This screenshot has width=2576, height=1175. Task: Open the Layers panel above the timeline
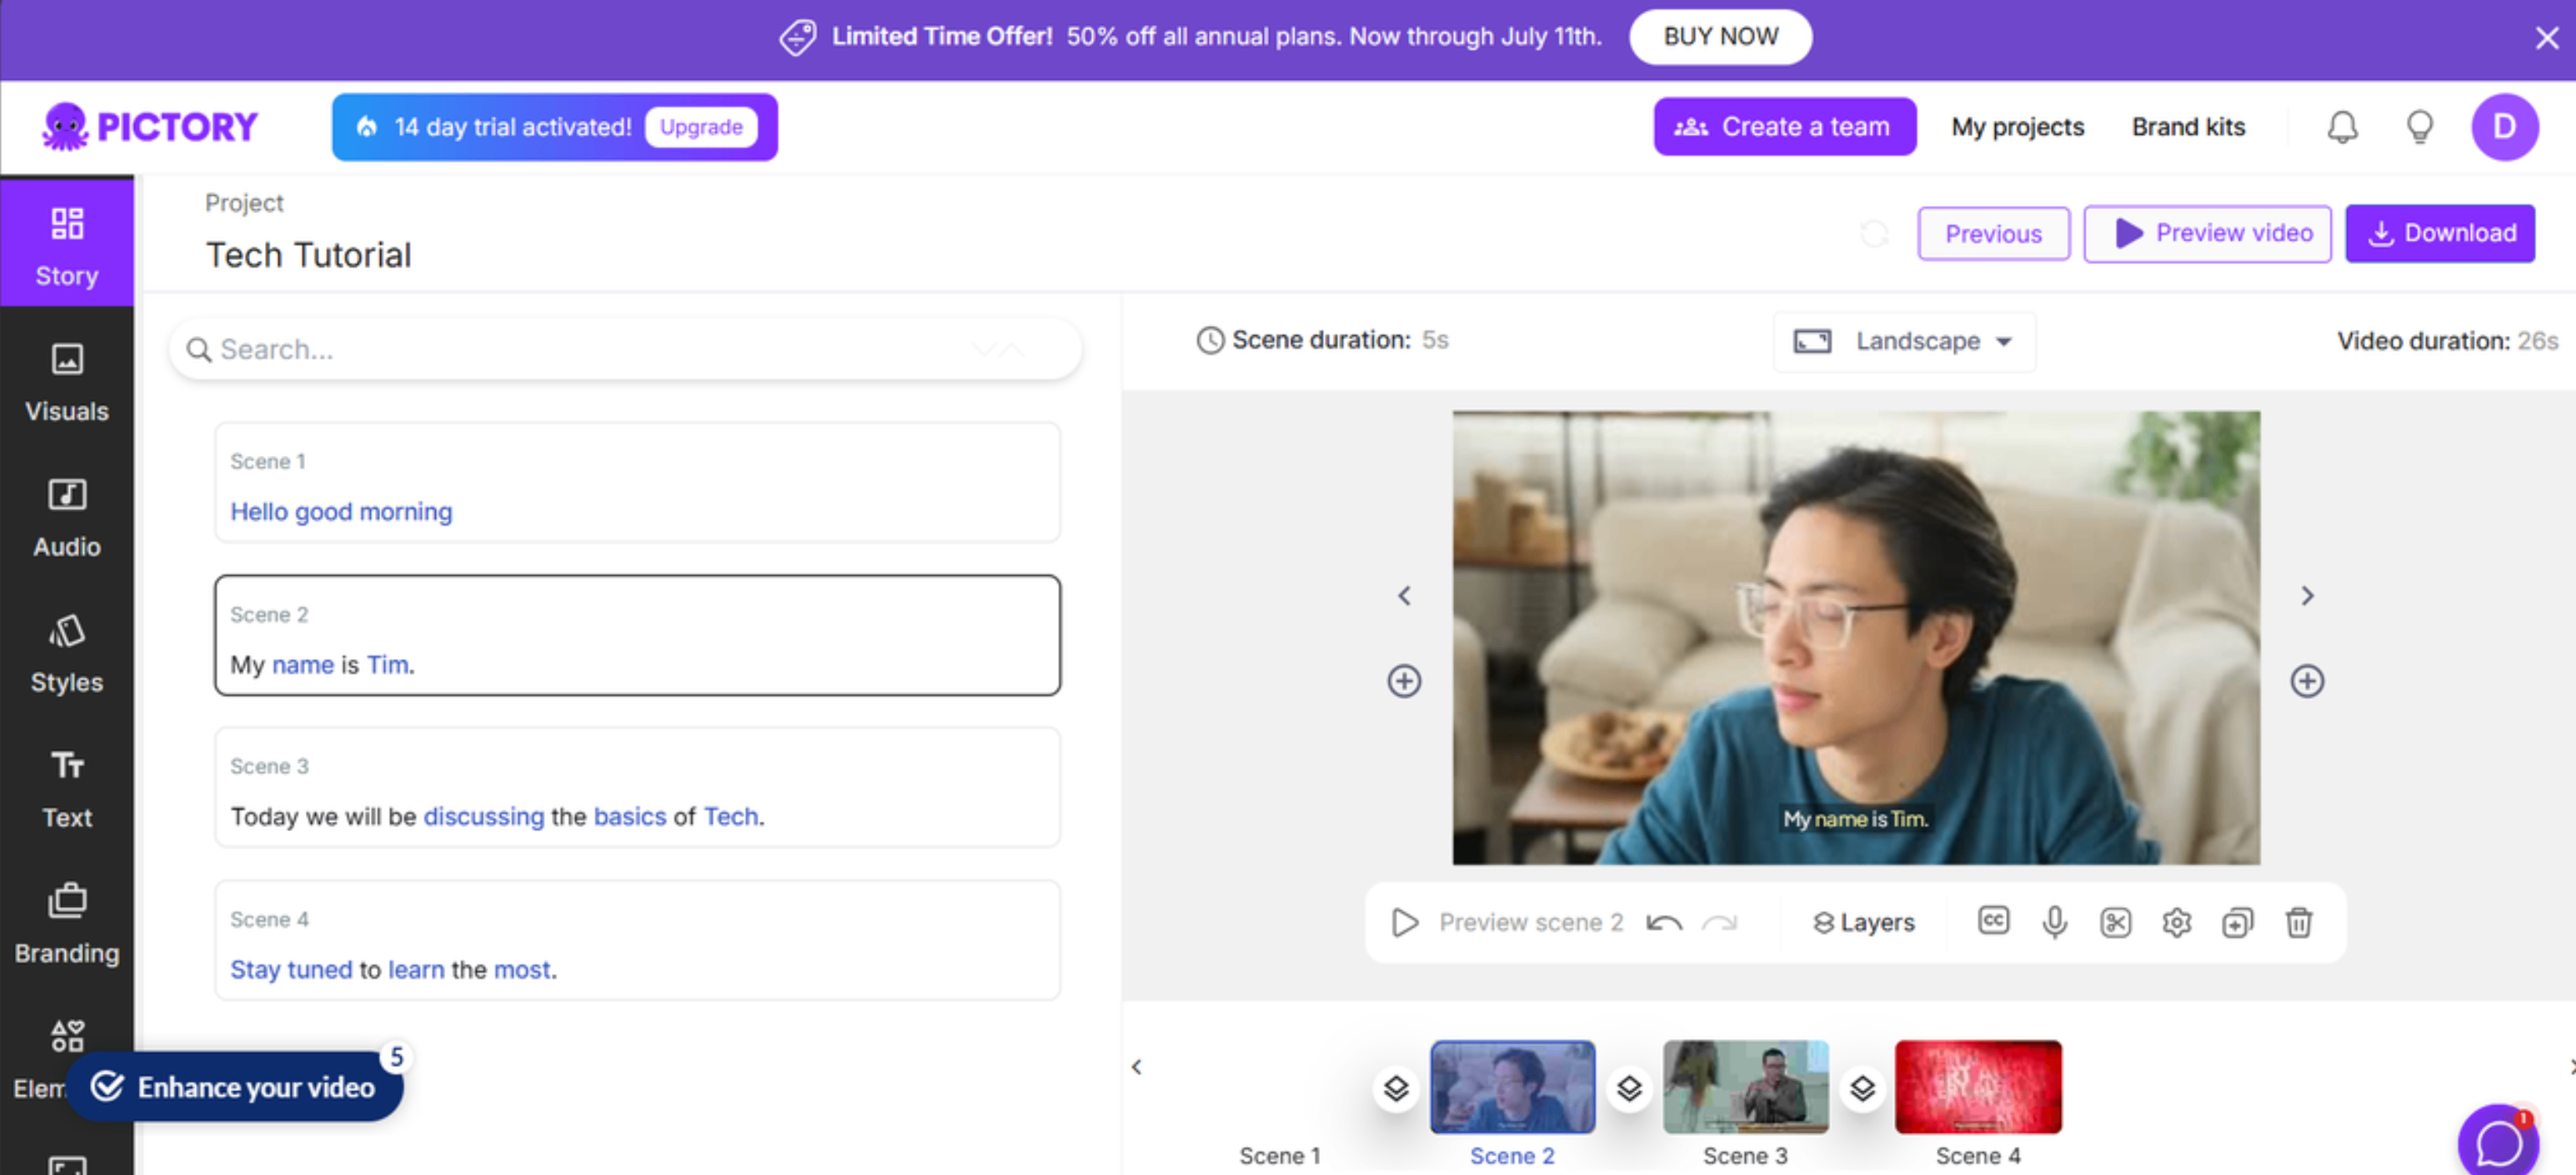1862,922
